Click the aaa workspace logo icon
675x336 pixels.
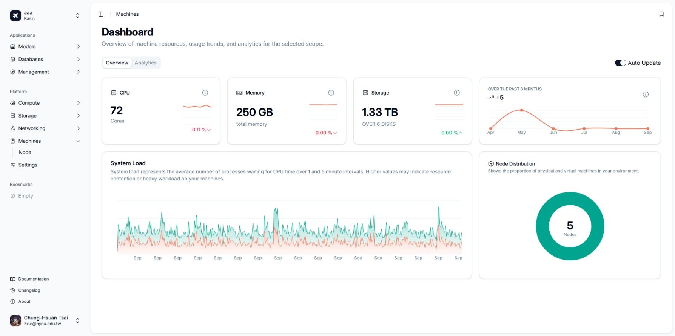15,15
